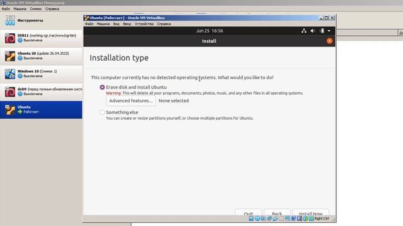This screenshot has width=403, height=226.
Task: Click the VirtualBox icon in VM title bar
Action: (86, 18)
